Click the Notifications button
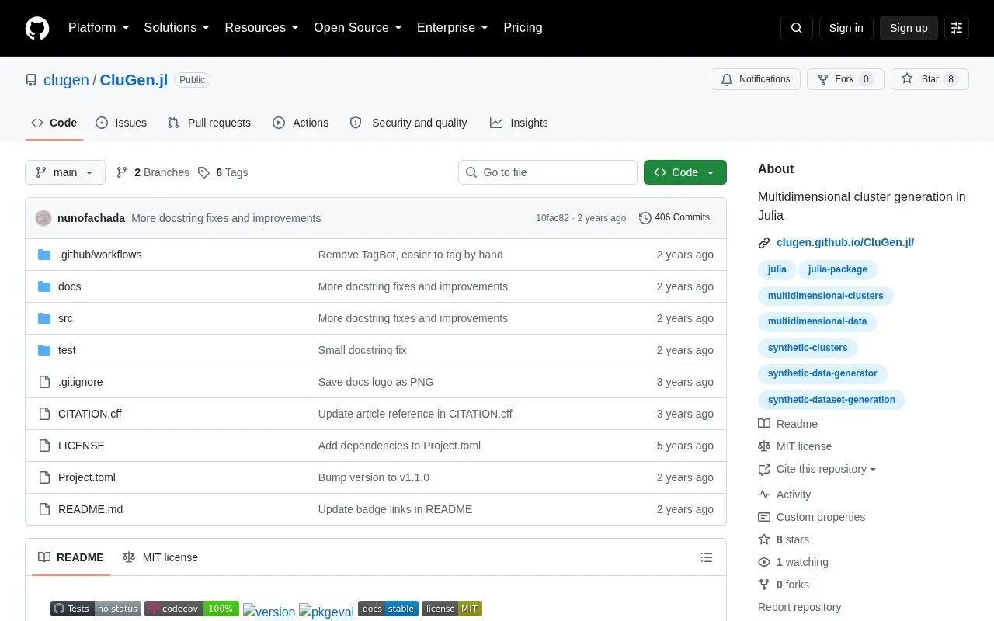 coord(756,79)
